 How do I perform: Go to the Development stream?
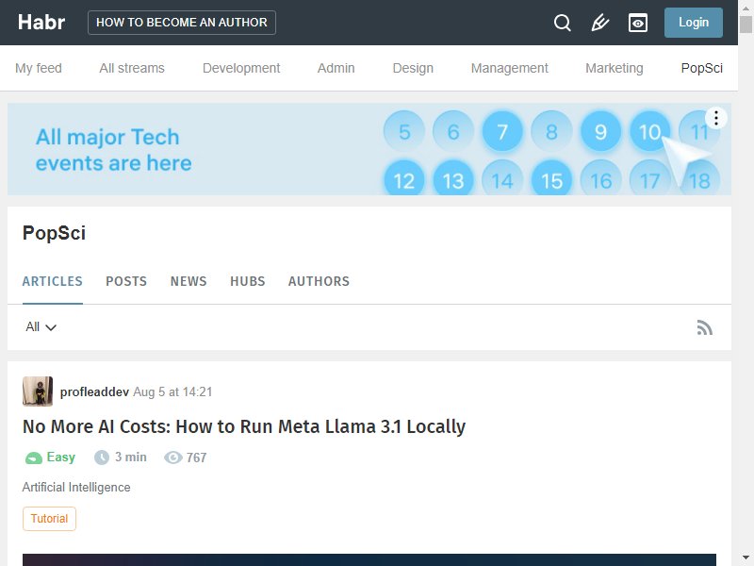pyautogui.click(x=241, y=68)
